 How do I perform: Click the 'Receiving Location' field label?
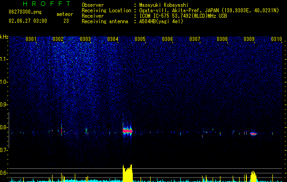point(106,10)
